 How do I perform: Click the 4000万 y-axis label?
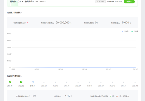tap(9, 41)
